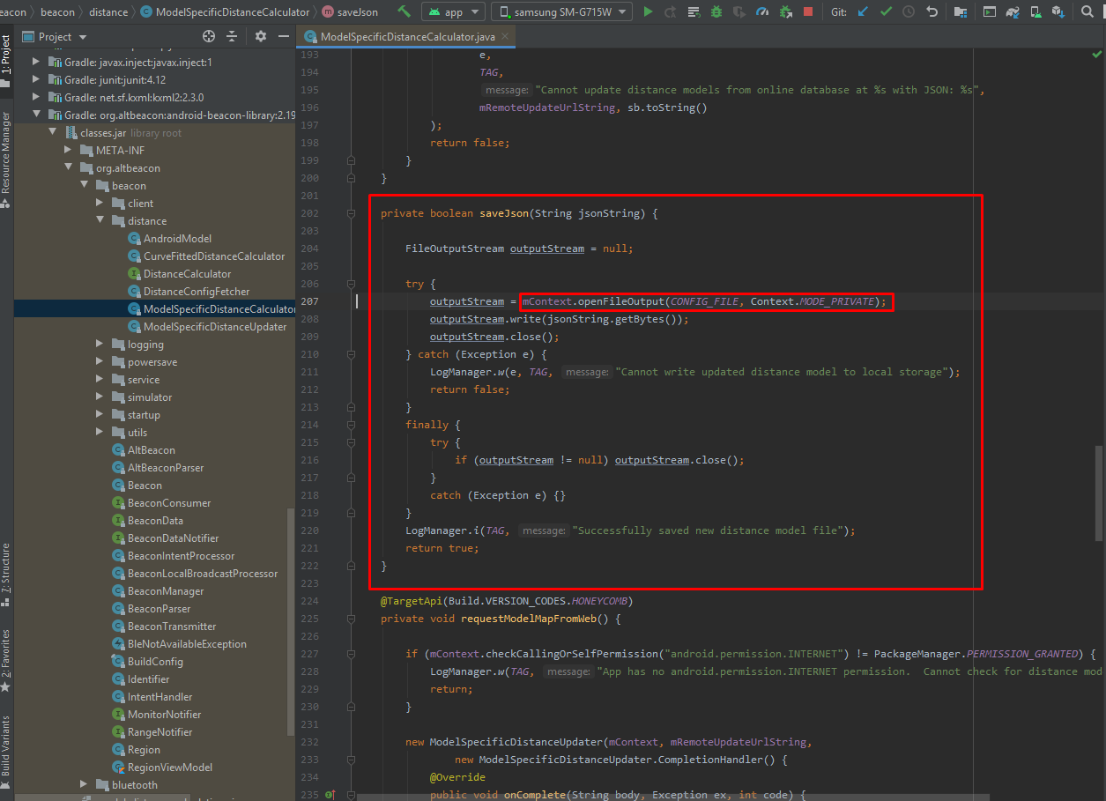Click the Debug app bug icon
The image size is (1106, 801).
point(716,12)
